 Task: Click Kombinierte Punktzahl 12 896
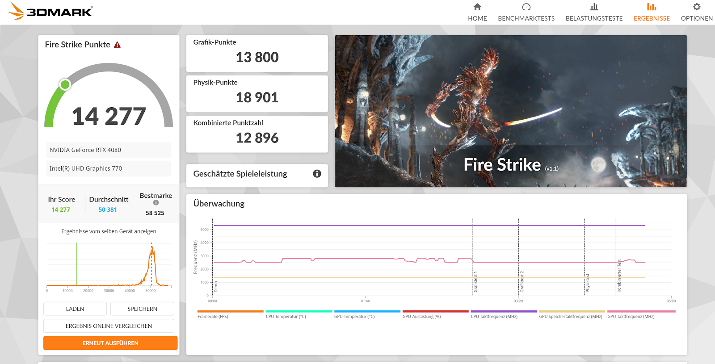(x=257, y=138)
